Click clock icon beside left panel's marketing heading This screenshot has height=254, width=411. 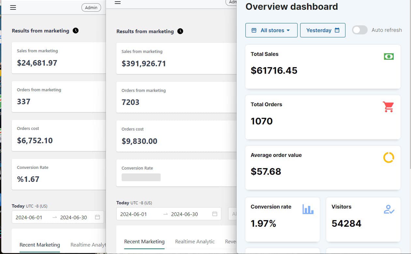point(76,31)
